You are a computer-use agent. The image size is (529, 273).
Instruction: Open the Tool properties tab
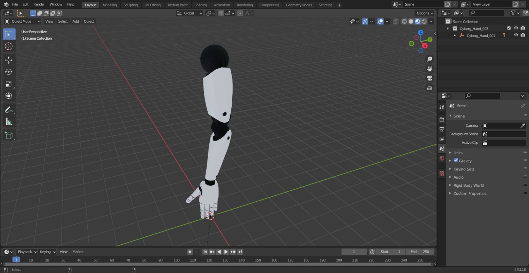click(x=442, y=107)
